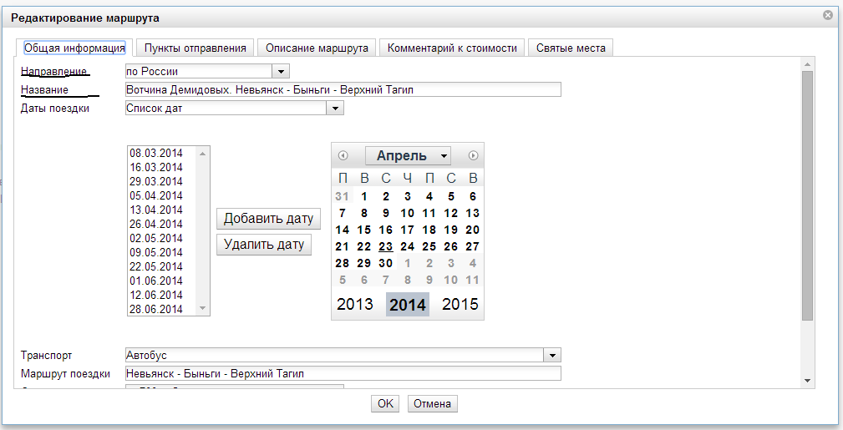This screenshot has width=843, height=430.
Task: Confirm with the OK button
Action: (385, 404)
